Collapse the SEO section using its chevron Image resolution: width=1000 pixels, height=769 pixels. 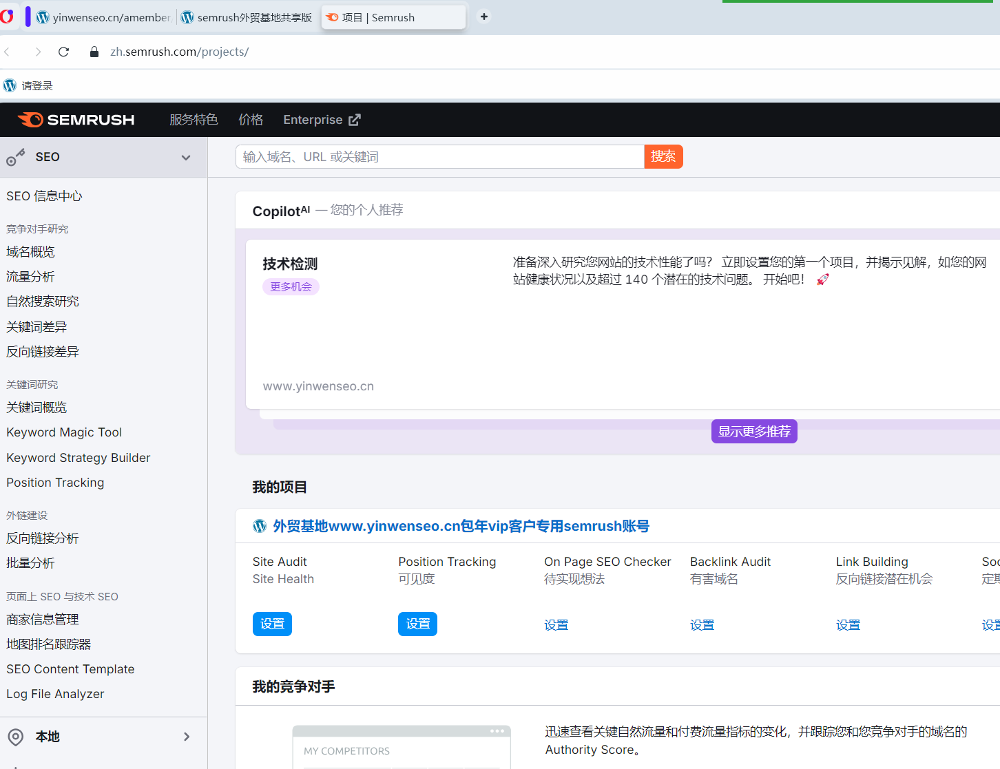185,157
